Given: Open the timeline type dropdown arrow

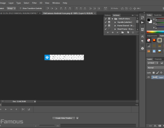Looking at the screenshot, I should pos(77,118).
